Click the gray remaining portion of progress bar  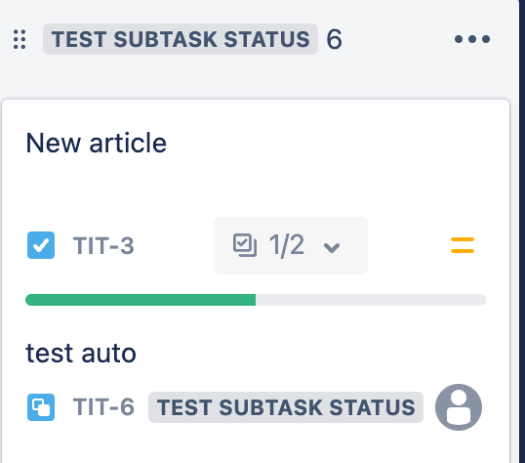(x=371, y=300)
